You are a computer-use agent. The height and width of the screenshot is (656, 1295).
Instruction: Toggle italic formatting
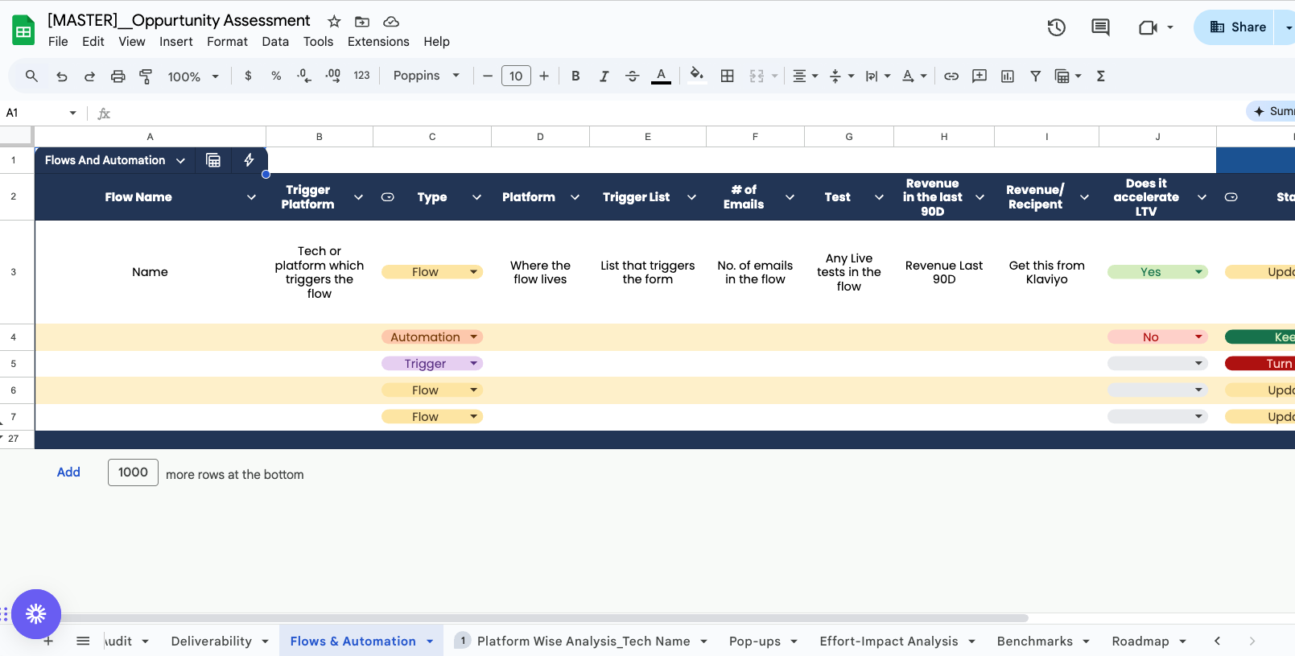pyautogui.click(x=604, y=76)
